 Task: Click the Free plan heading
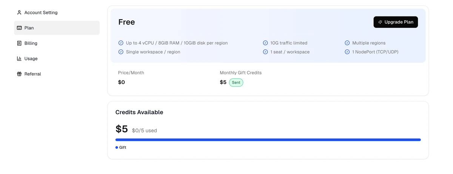click(x=126, y=22)
